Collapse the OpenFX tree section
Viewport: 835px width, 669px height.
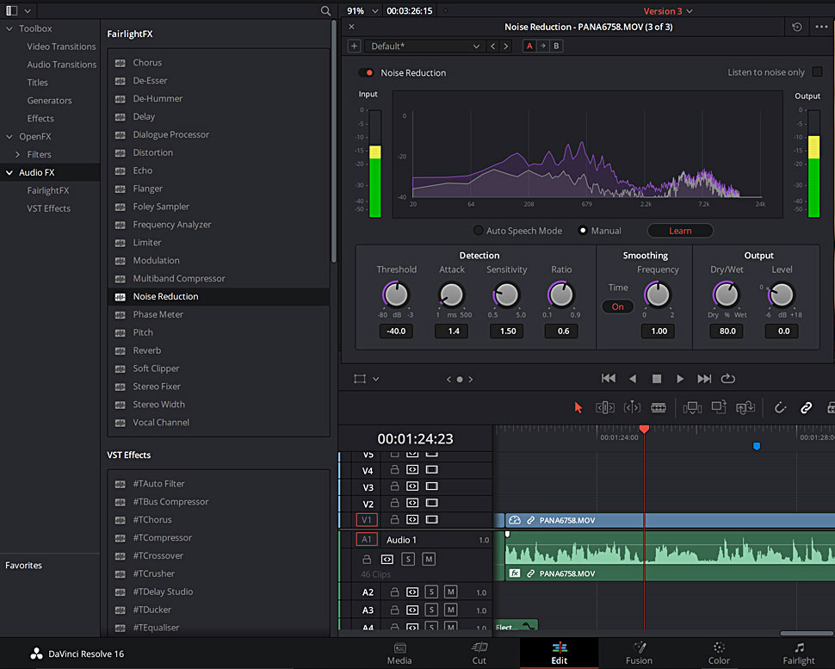click(9, 136)
